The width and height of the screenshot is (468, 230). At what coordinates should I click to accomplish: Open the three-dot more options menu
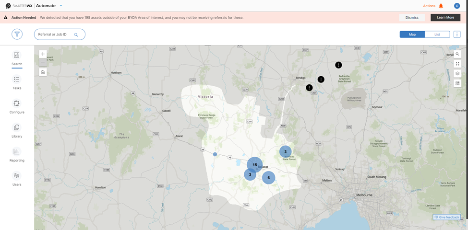(x=457, y=34)
